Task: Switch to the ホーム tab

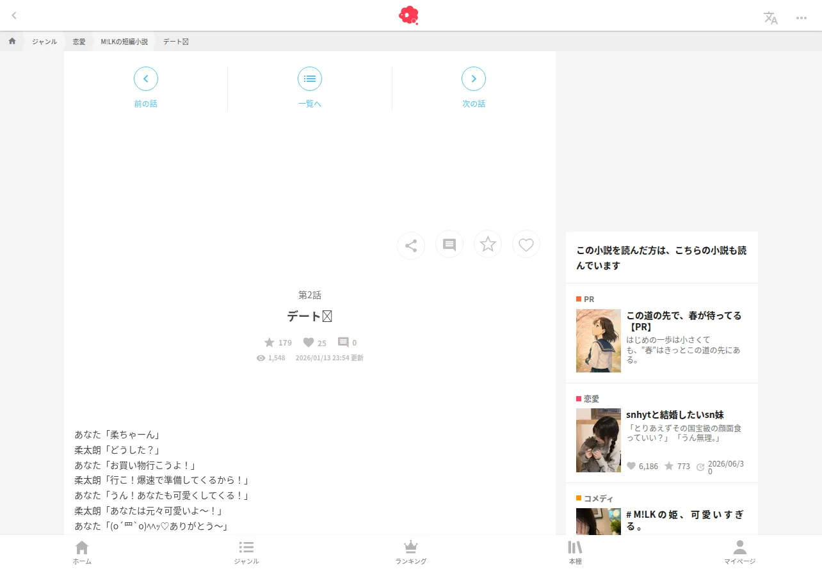Action: (82, 552)
